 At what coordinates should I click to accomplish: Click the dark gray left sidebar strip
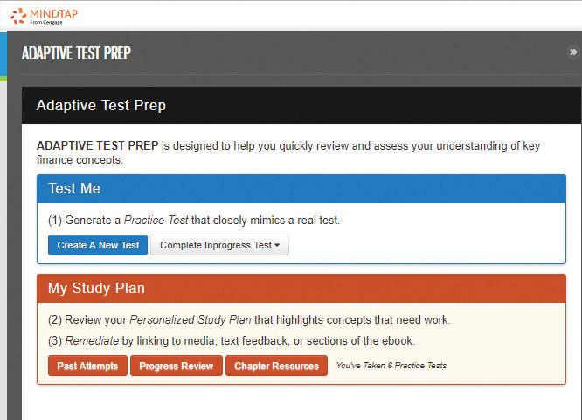click(15, 245)
